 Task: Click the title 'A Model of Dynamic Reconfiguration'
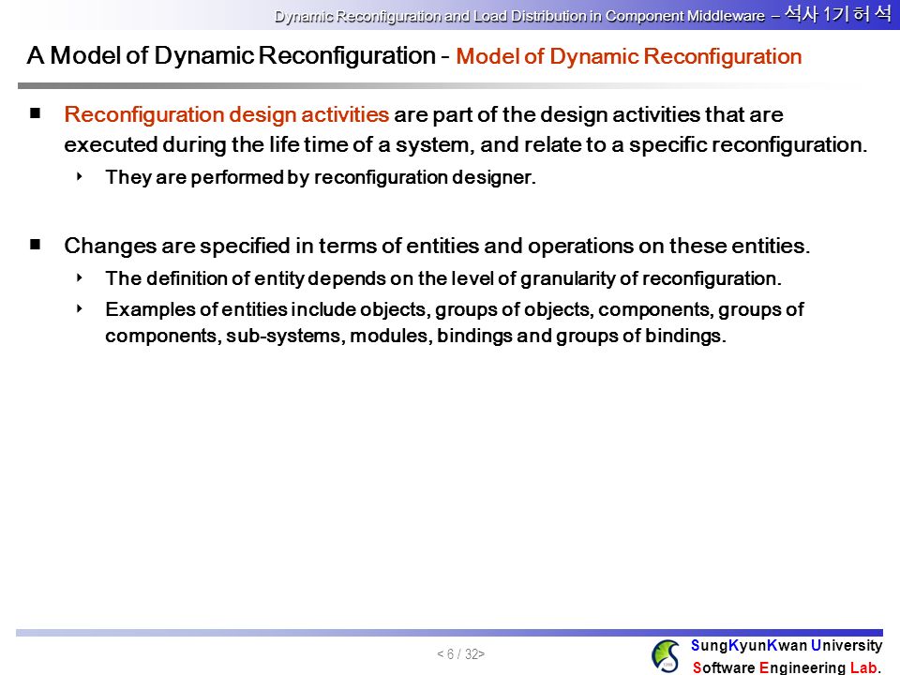click(x=232, y=55)
